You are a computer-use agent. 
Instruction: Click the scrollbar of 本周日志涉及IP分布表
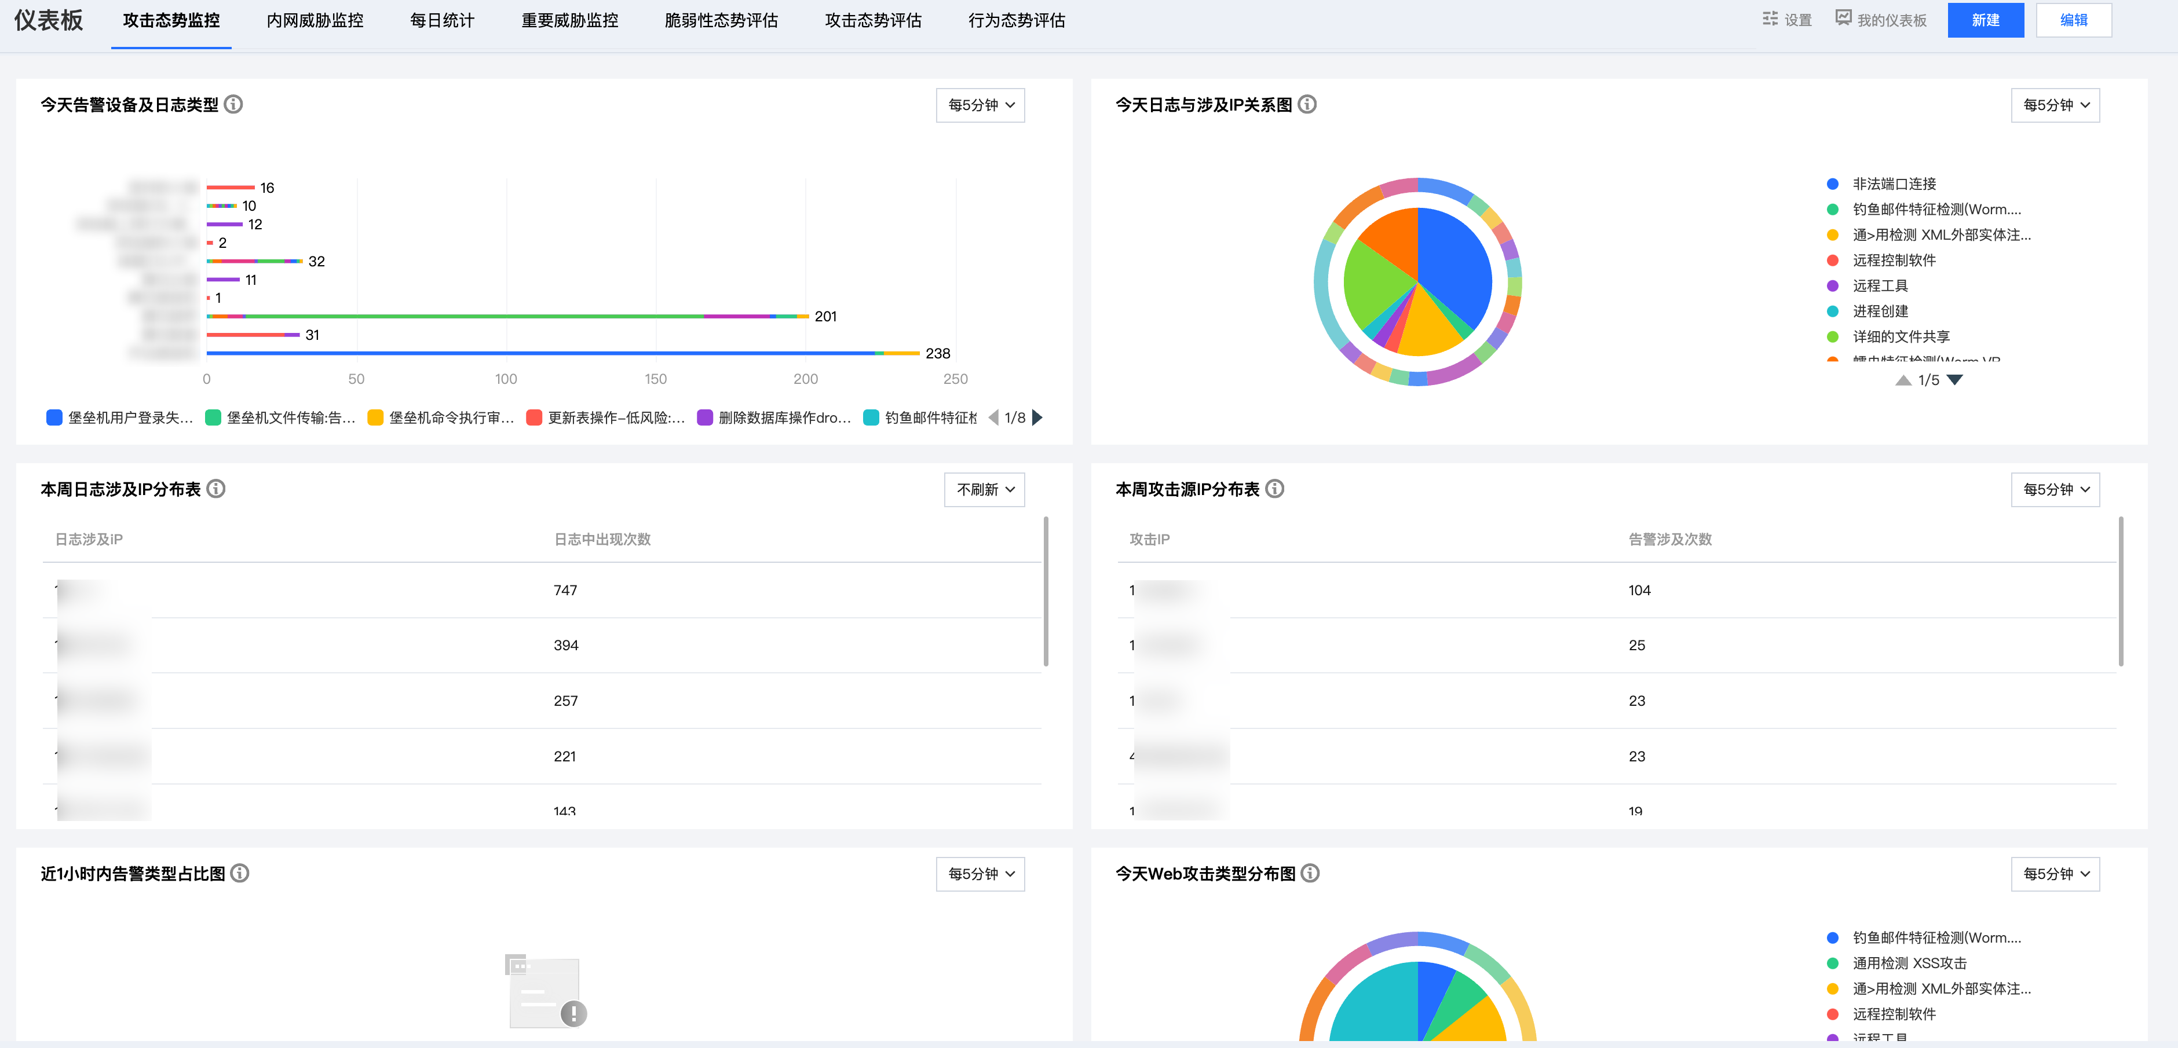click(x=1046, y=592)
